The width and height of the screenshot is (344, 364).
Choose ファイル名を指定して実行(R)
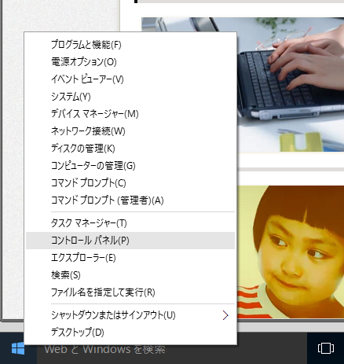(130, 292)
